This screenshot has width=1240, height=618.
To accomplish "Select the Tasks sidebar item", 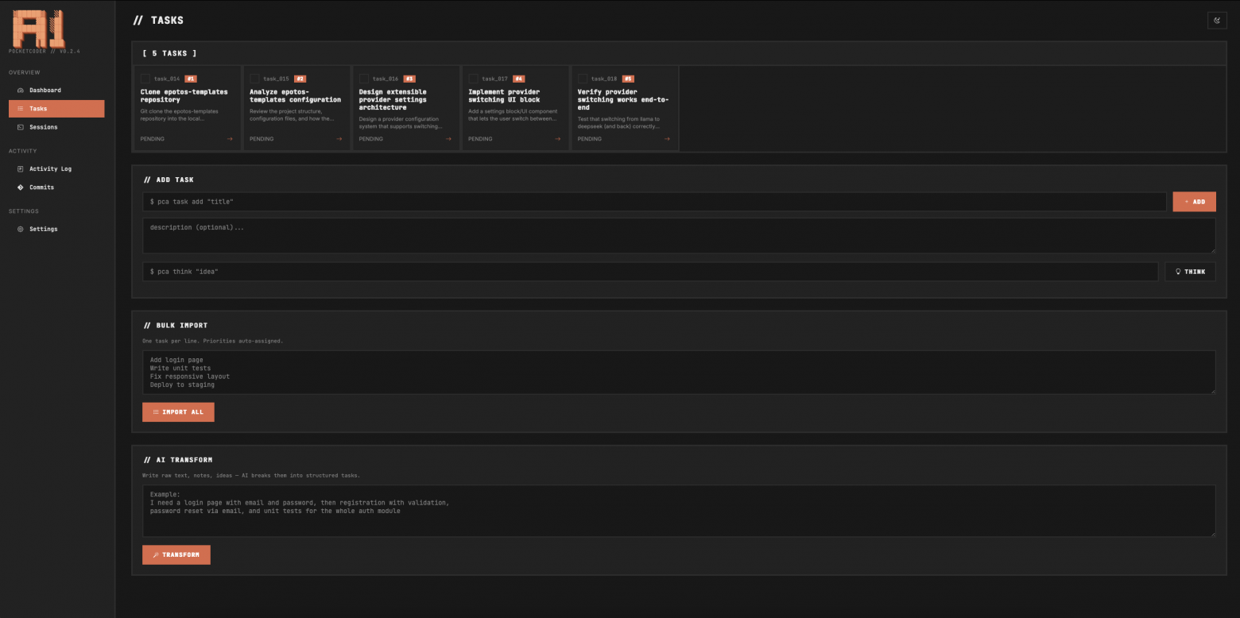I will 56,109.
